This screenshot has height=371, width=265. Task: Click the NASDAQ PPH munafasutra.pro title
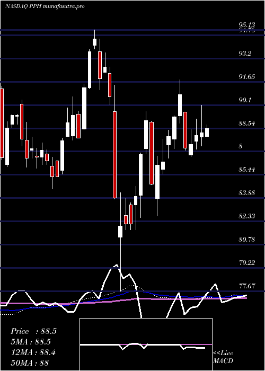click(45, 6)
